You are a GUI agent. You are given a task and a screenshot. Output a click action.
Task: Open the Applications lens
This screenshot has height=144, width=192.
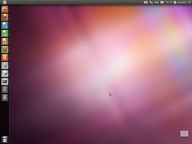click(5, 90)
